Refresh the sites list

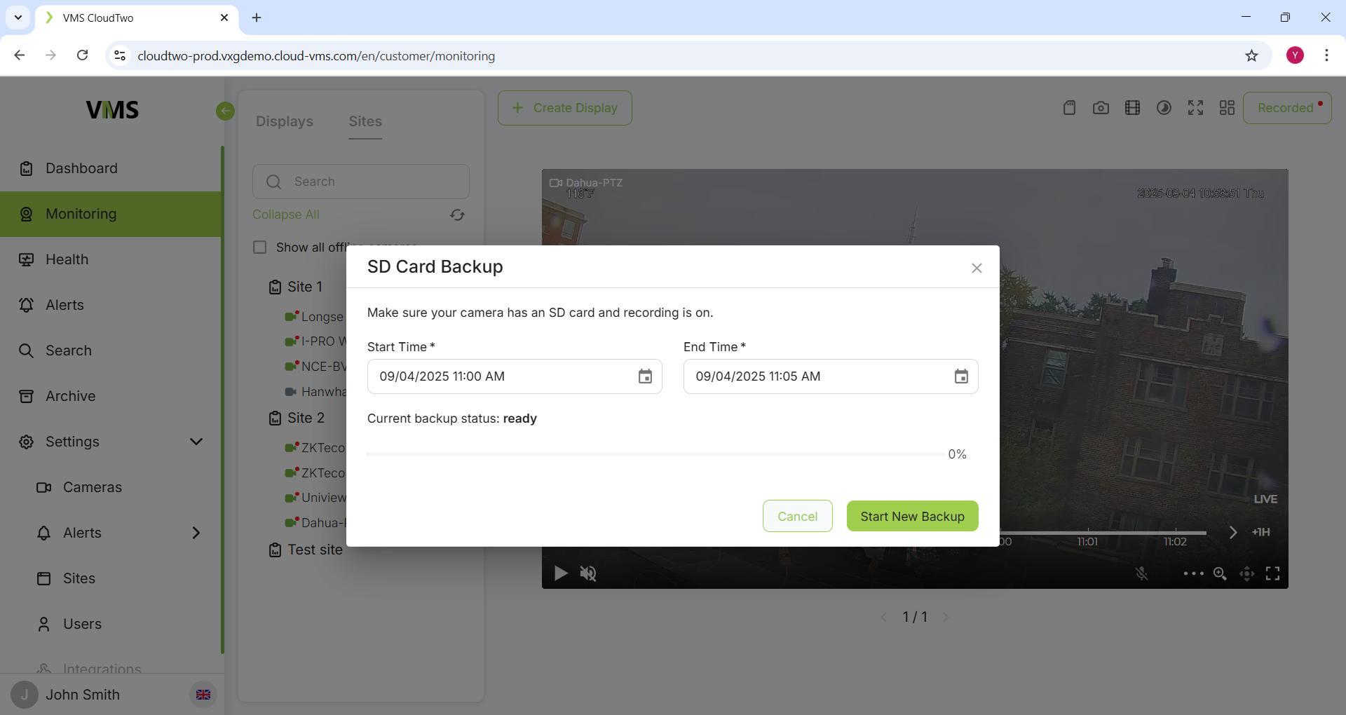[457, 215]
